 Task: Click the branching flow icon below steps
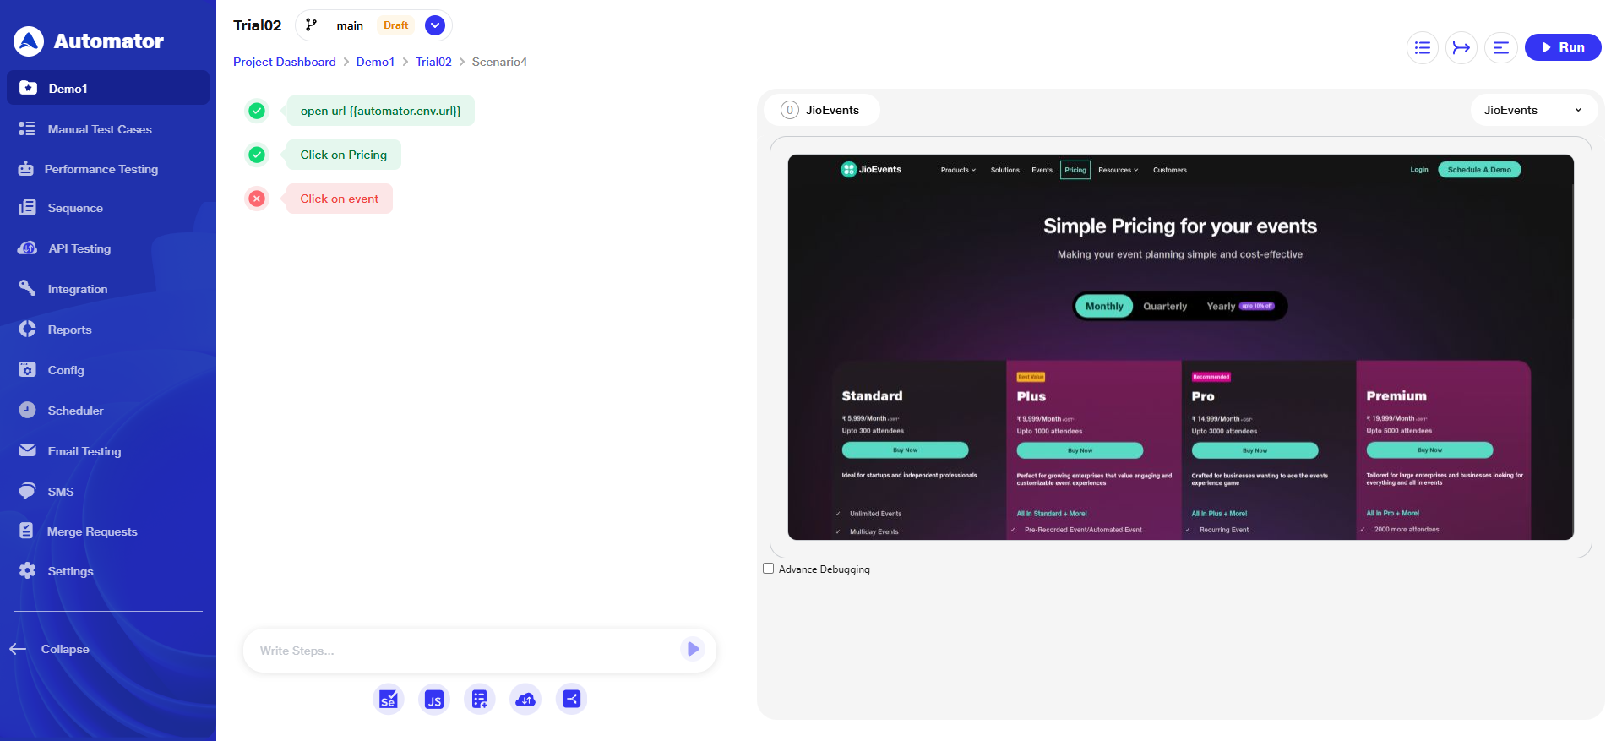[571, 699]
